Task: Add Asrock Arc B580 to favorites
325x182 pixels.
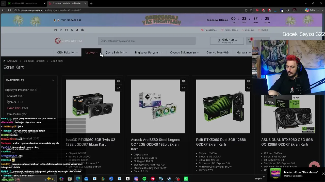Action: coord(183,88)
